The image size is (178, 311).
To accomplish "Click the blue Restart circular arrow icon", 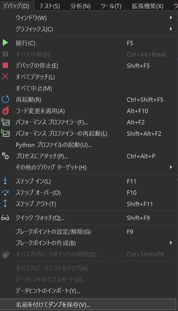I will coord(5,99).
